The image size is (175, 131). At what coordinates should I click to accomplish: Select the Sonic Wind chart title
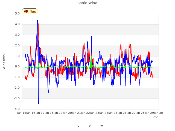87,3
